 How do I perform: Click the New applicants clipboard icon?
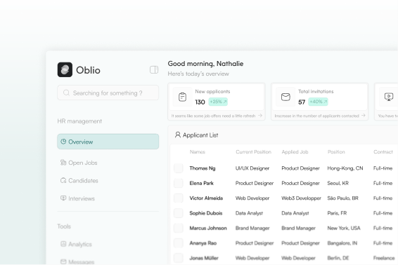tap(182, 97)
